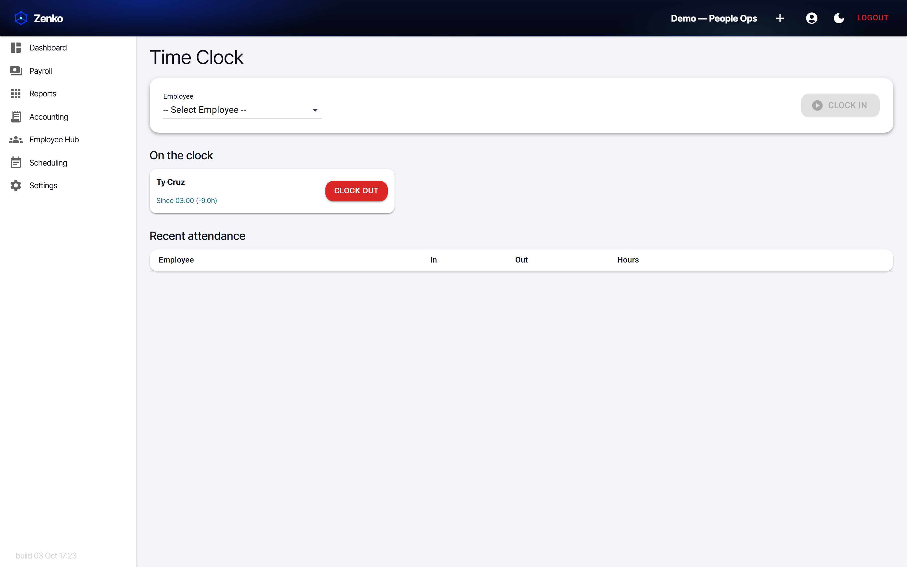Open Dashboard from the sidebar menu
This screenshot has height=567, width=907.
68,48
